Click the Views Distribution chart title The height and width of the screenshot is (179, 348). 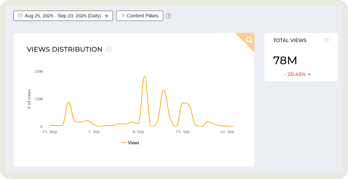[x=65, y=49]
